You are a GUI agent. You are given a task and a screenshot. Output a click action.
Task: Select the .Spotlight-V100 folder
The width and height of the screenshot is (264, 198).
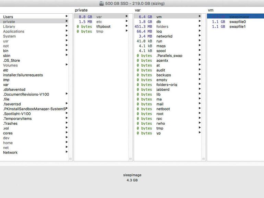34,114
